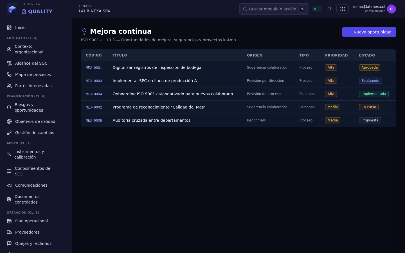Image resolution: width=405 pixels, height=253 pixels.
Task: Click the ⌘K shortcut badge
Action: click(x=302, y=9)
